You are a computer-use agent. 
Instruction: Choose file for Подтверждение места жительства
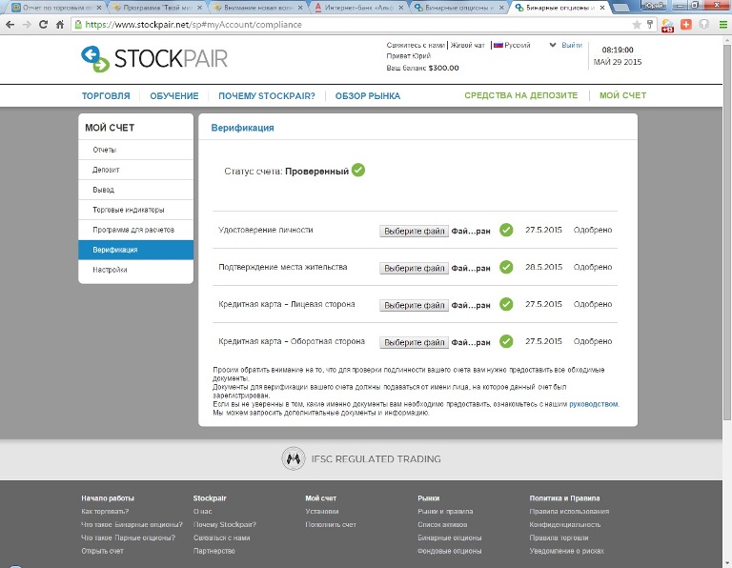[414, 269]
